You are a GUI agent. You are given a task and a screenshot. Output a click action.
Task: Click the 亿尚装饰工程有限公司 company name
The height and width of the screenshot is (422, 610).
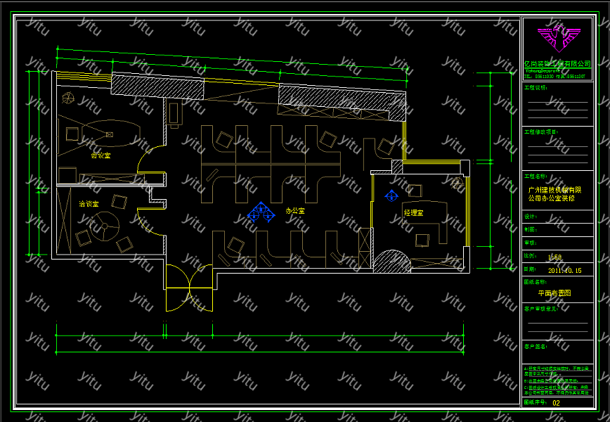click(558, 64)
